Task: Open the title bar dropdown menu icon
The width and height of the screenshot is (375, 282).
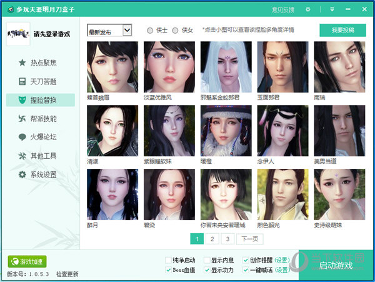Action: pos(332,9)
